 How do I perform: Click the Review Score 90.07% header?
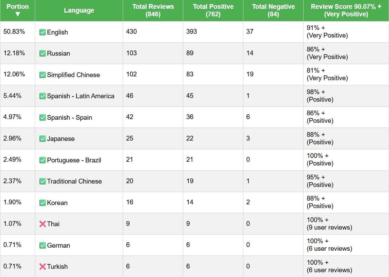point(346,10)
